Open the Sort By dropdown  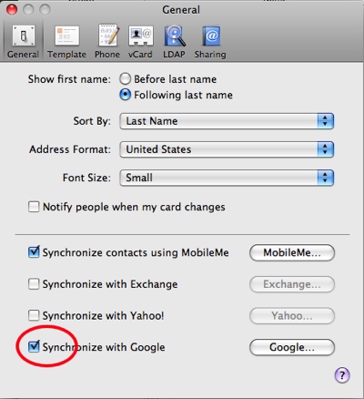(227, 121)
